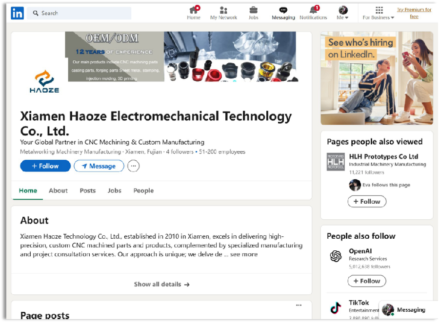Expand the Me profile dropdown
This screenshot has width=439, height=323.
click(343, 13)
